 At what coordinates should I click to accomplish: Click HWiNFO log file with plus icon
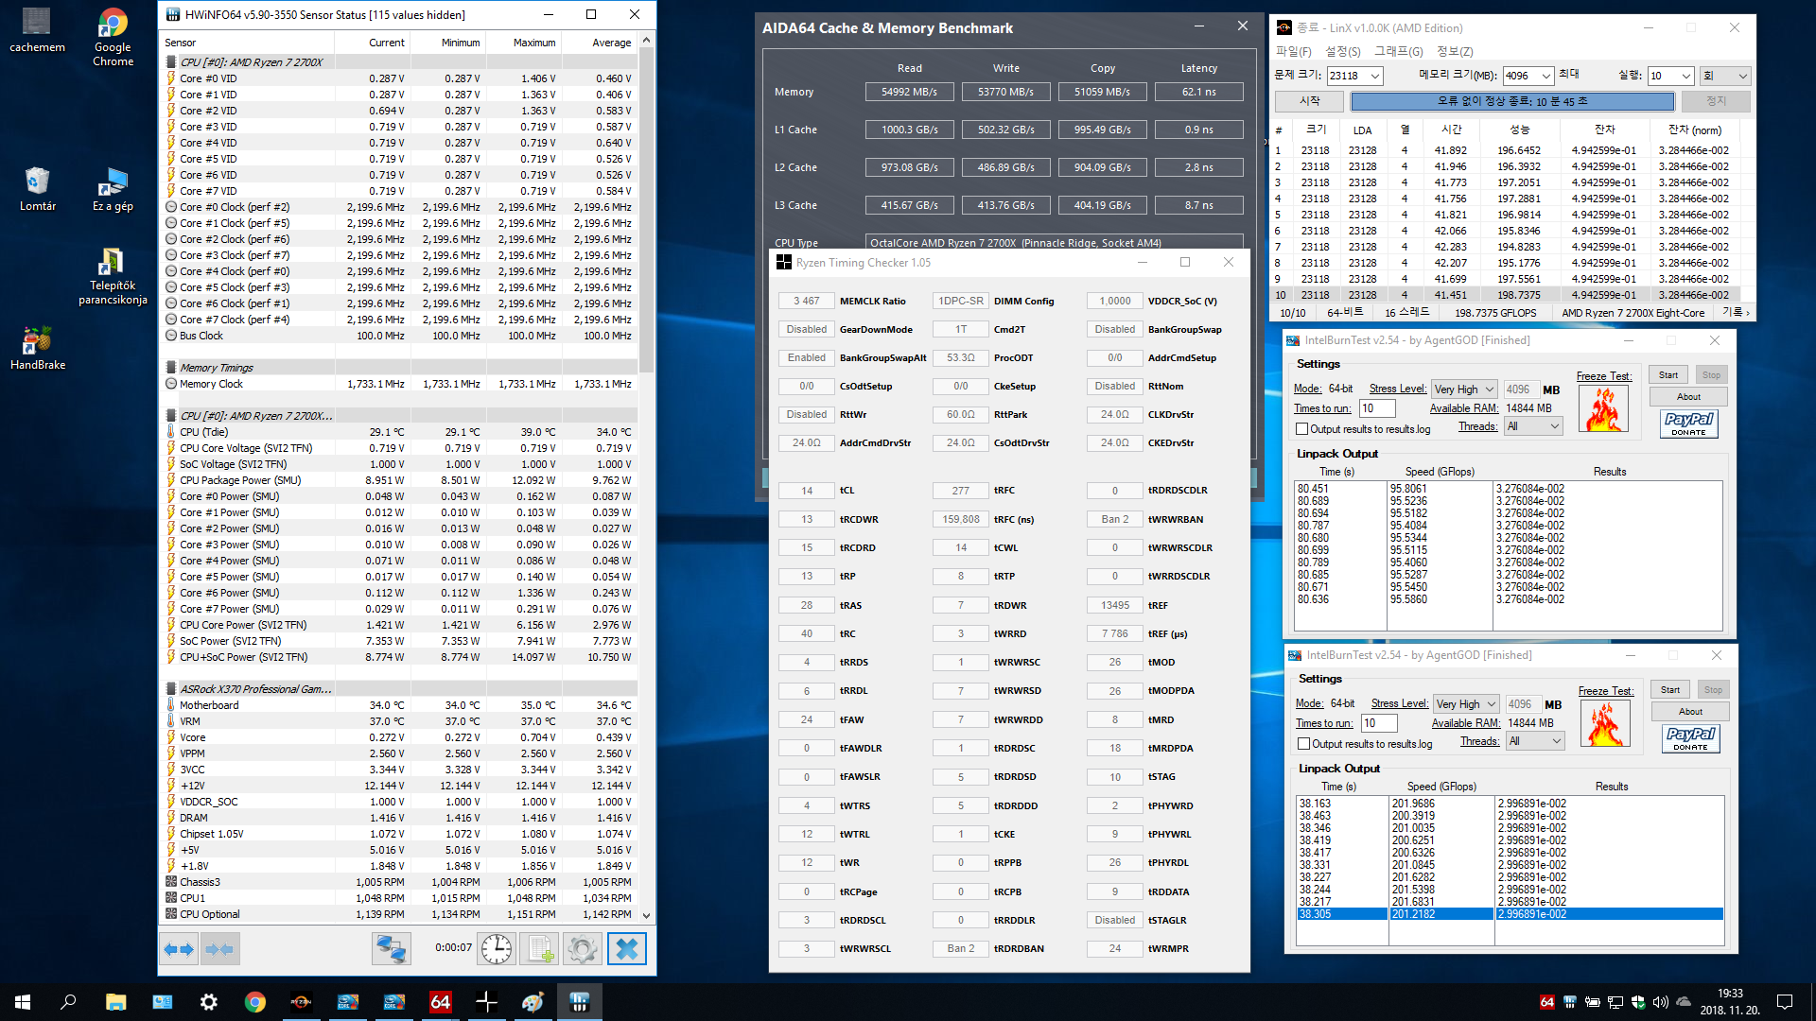[x=540, y=949]
